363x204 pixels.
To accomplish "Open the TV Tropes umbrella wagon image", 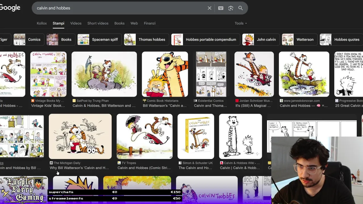I will (144, 136).
